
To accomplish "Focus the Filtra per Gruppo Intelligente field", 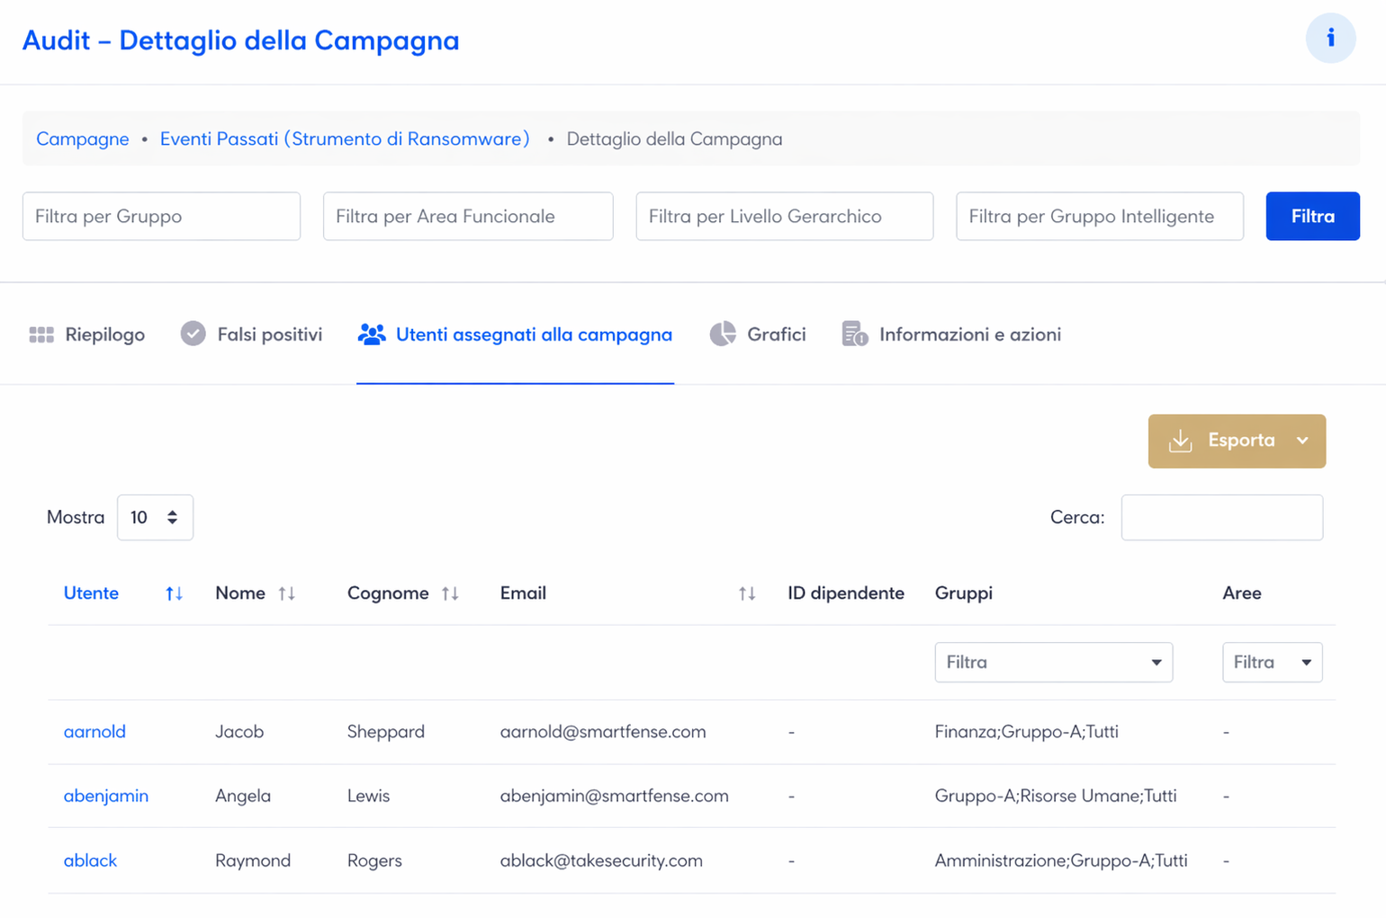I will pos(1100,216).
